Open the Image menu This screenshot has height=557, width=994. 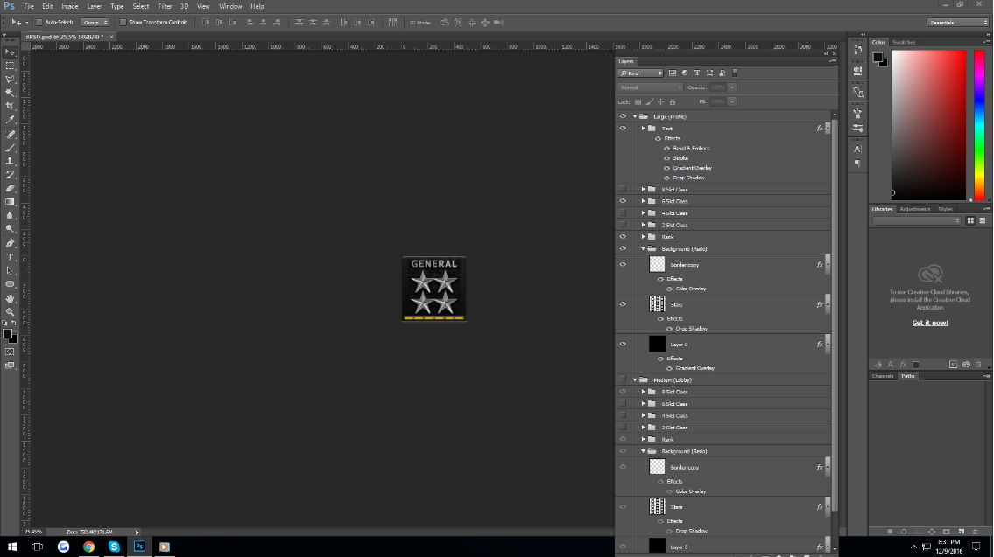70,6
